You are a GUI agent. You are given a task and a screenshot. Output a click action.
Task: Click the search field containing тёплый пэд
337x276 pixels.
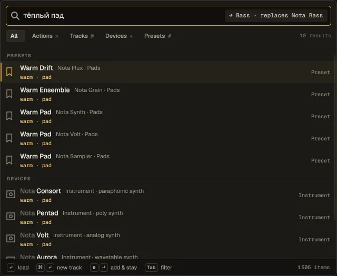(x=168, y=16)
